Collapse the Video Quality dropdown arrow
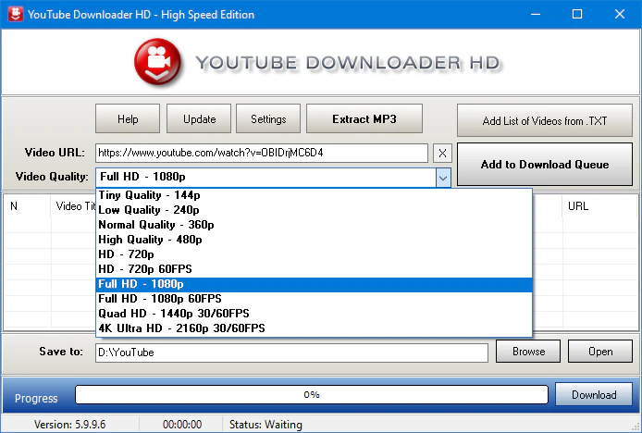This screenshot has height=433, width=642. click(x=443, y=178)
